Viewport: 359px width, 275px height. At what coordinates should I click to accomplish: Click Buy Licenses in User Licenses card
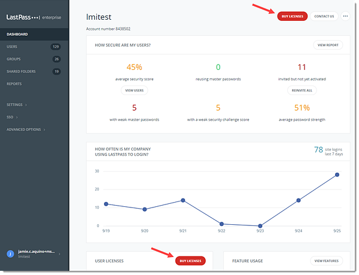[x=190, y=261]
